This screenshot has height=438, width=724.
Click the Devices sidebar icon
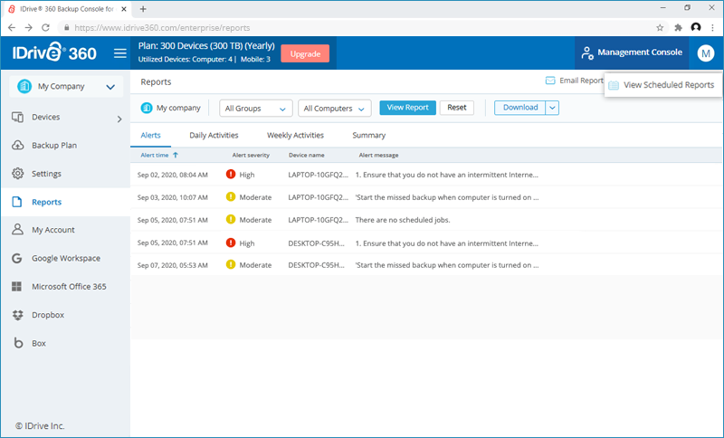coord(17,118)
